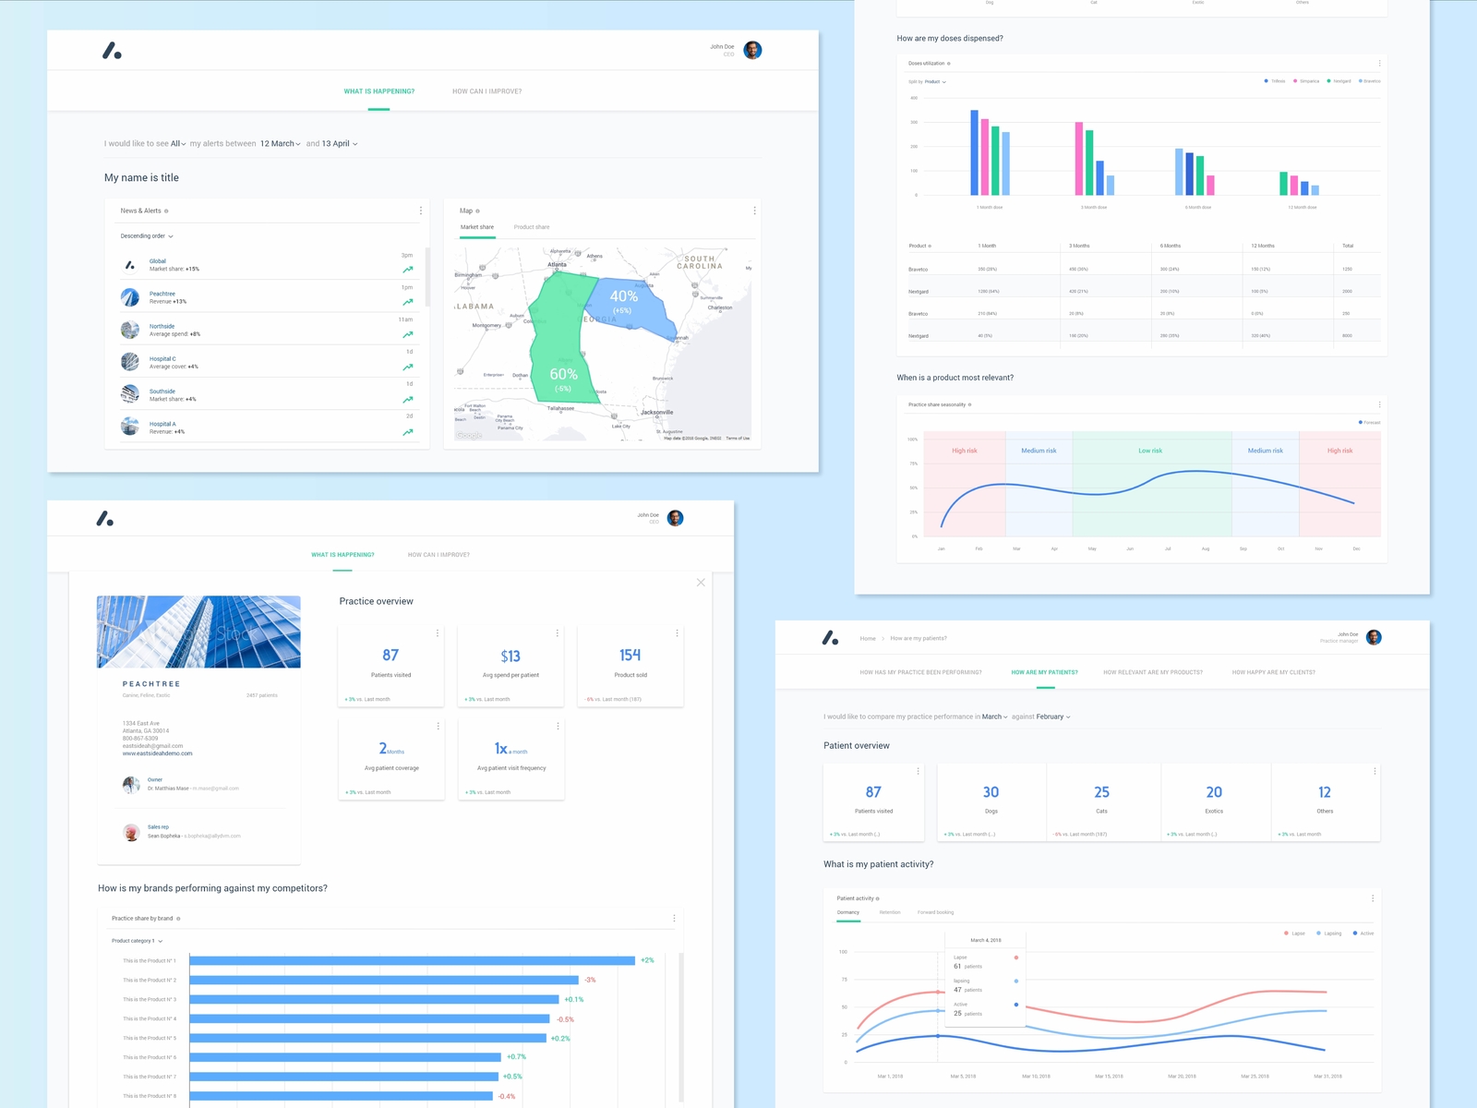Image resolution: width=1477 pixels, height=1108 pixels.
Task: Open the Product sold card menu
Action: pyautogui.click(x=677, y=633)
